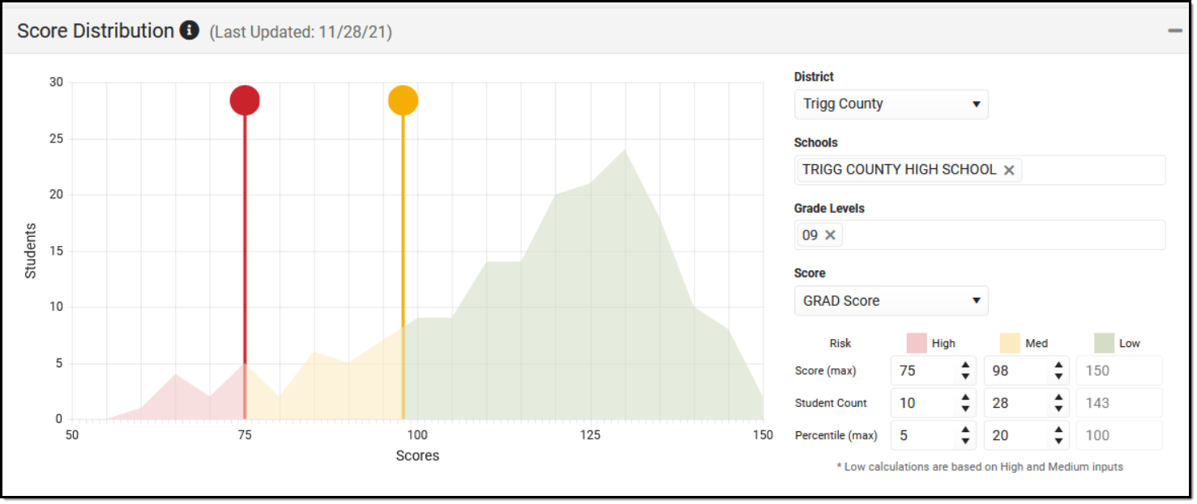Remove grade level 09 tag

pyautogui.click(x=830, y=235)
